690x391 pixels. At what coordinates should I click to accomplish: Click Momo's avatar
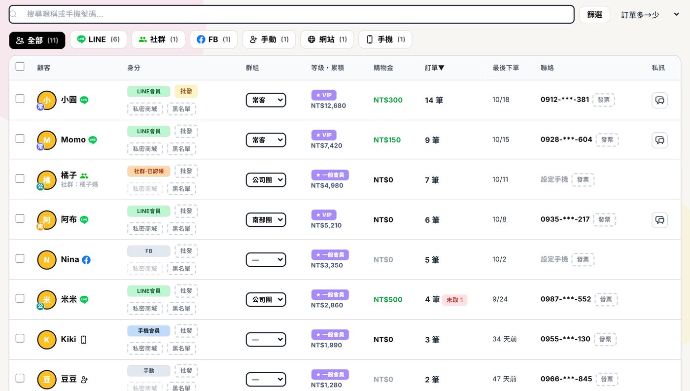47,140
